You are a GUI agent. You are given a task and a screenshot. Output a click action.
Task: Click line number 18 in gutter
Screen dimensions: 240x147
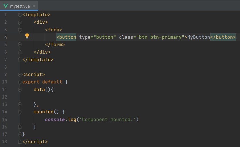5,142
